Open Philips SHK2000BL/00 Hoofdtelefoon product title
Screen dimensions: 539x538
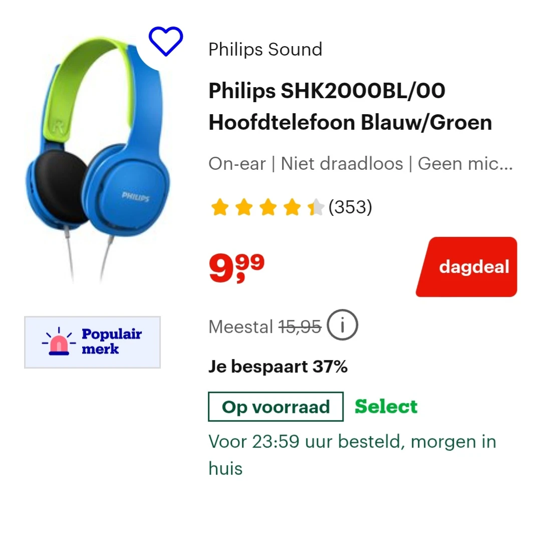[350, 107]
